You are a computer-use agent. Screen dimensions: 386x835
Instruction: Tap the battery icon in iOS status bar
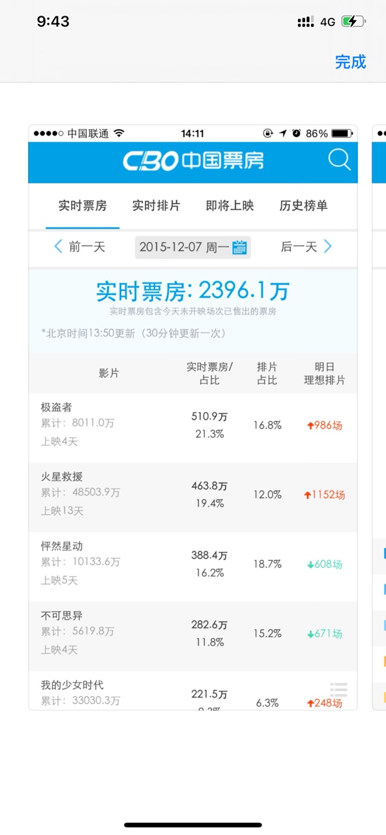coord(353,22)
